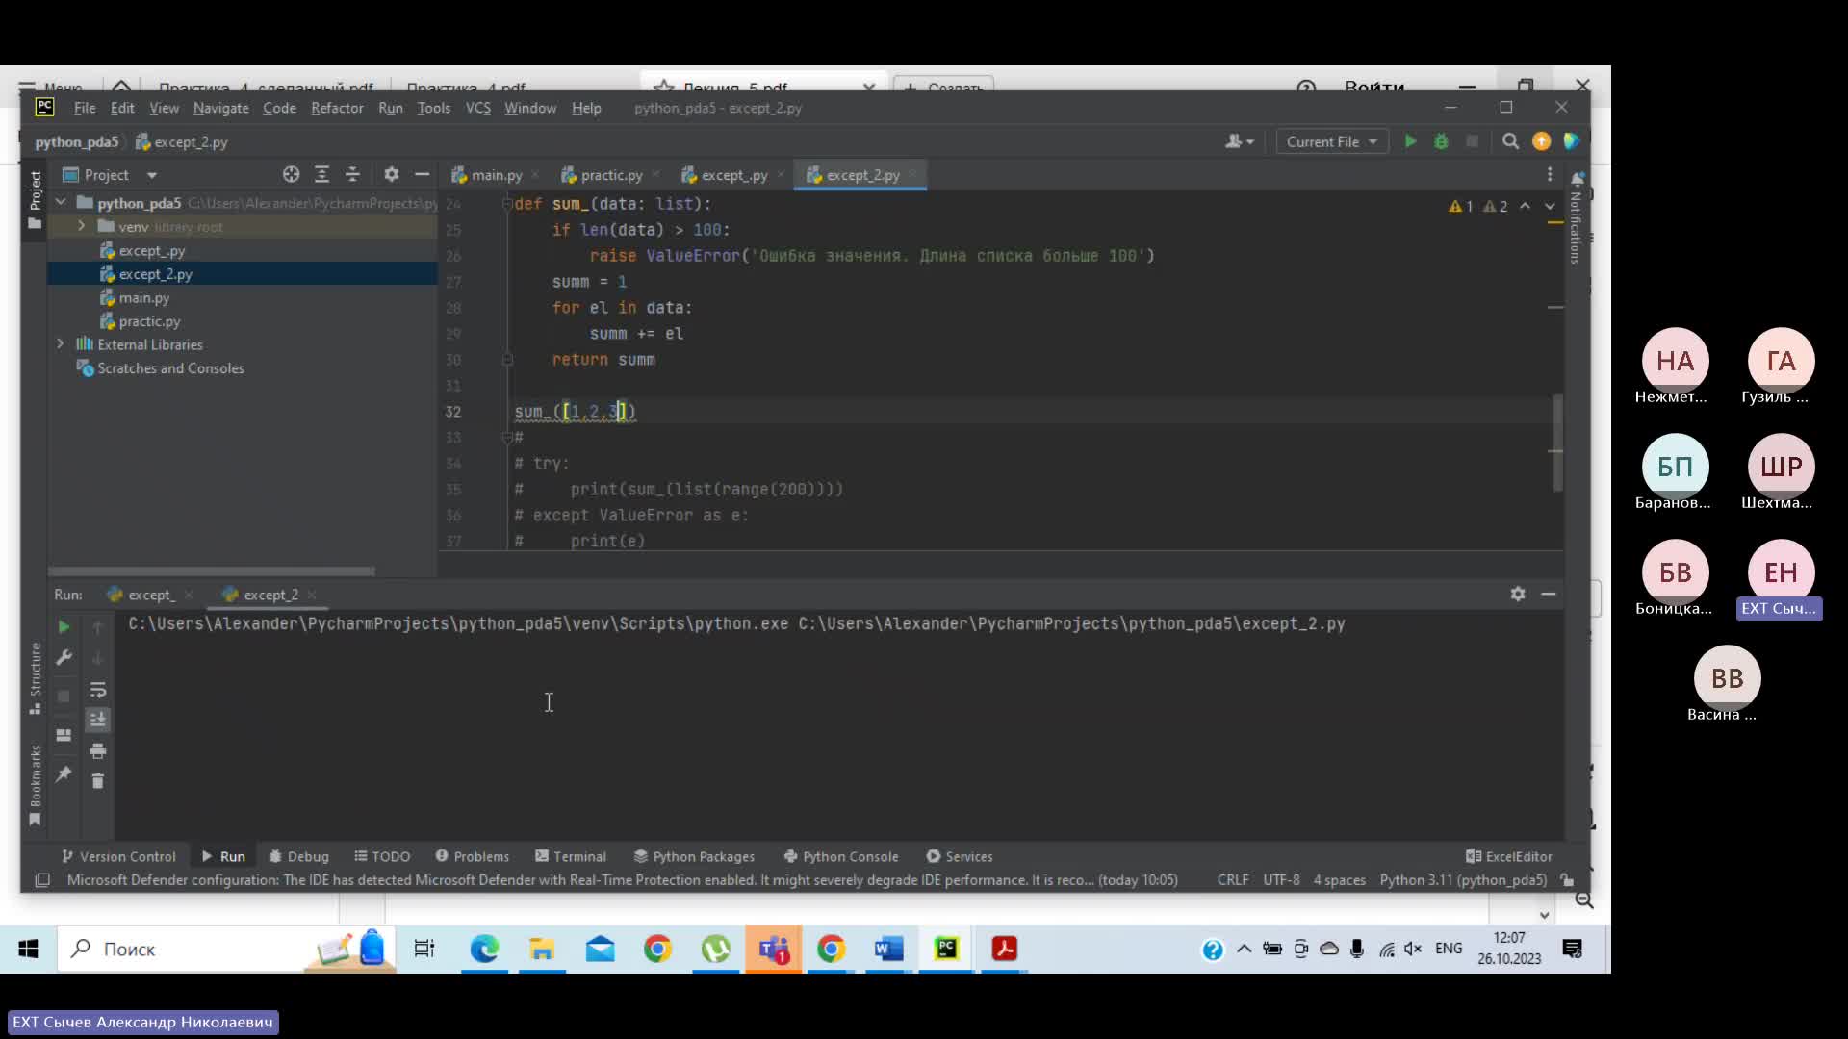Toggle scroll to end in Run console

coord(97,720)
